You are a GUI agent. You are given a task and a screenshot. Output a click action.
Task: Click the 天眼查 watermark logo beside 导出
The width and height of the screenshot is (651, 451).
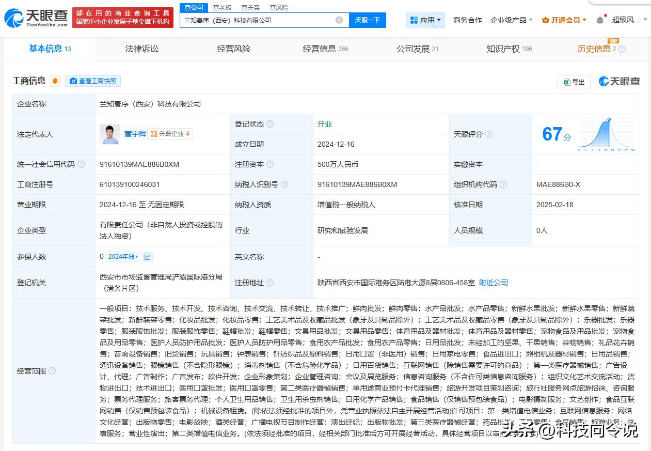[620, 81]
